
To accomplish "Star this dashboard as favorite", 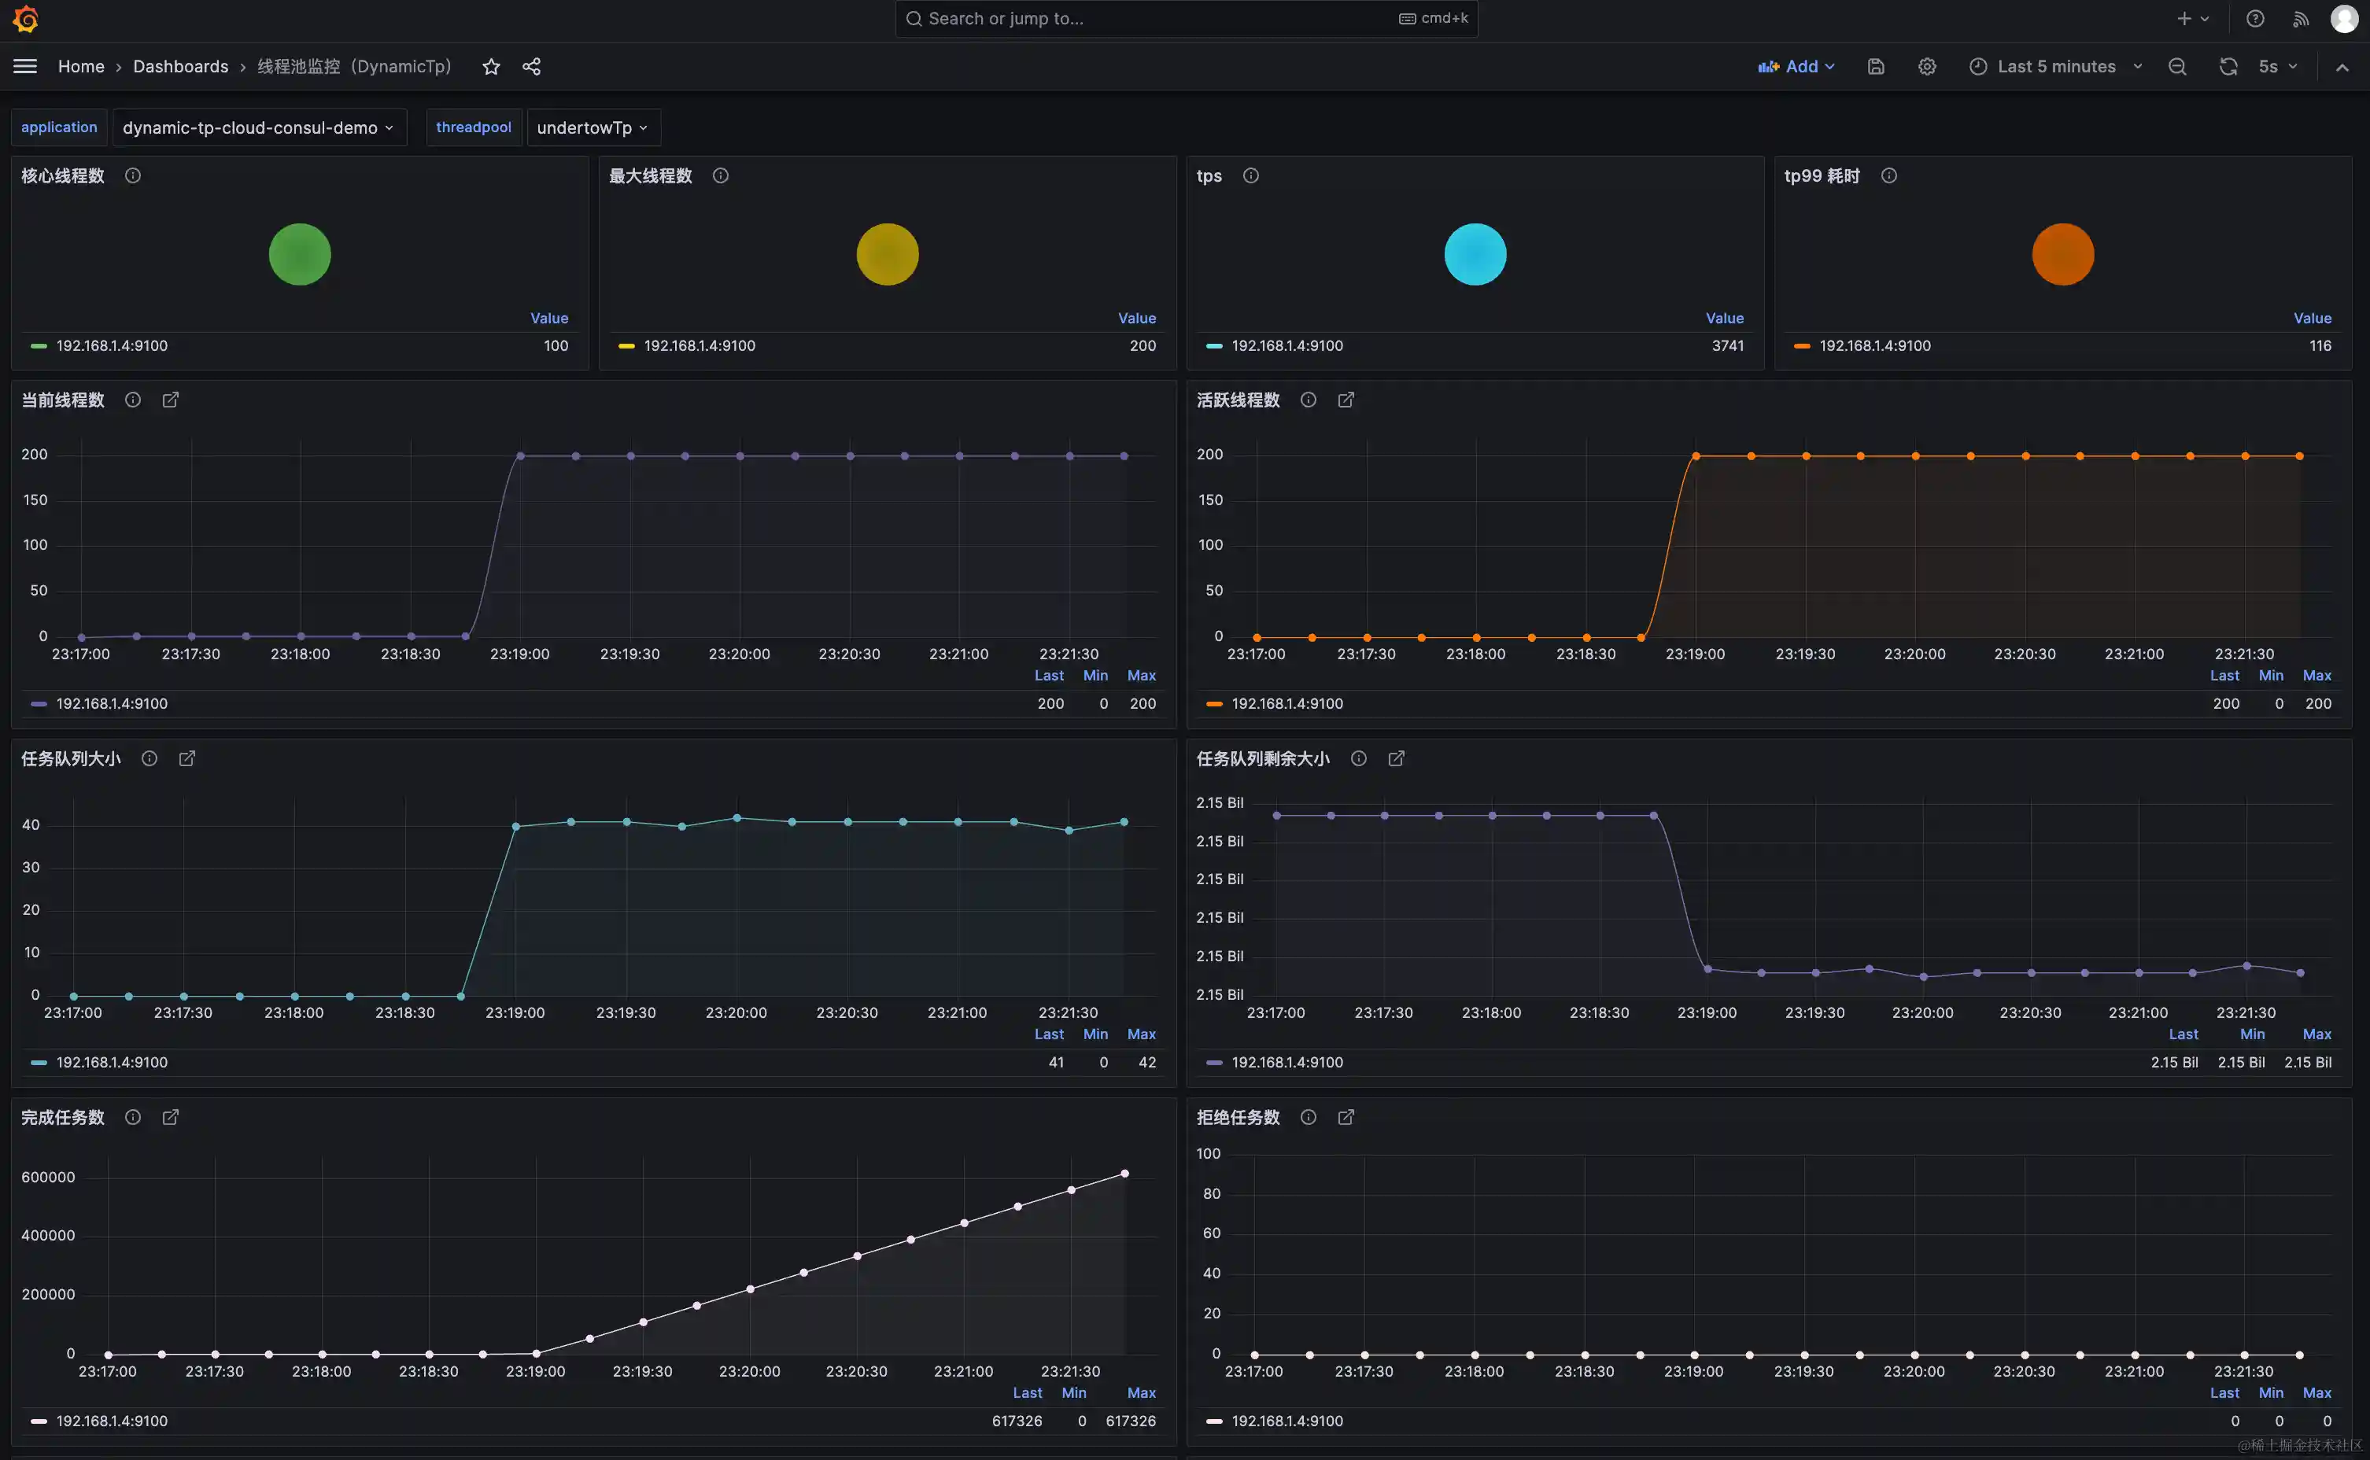I will [491, 67].
